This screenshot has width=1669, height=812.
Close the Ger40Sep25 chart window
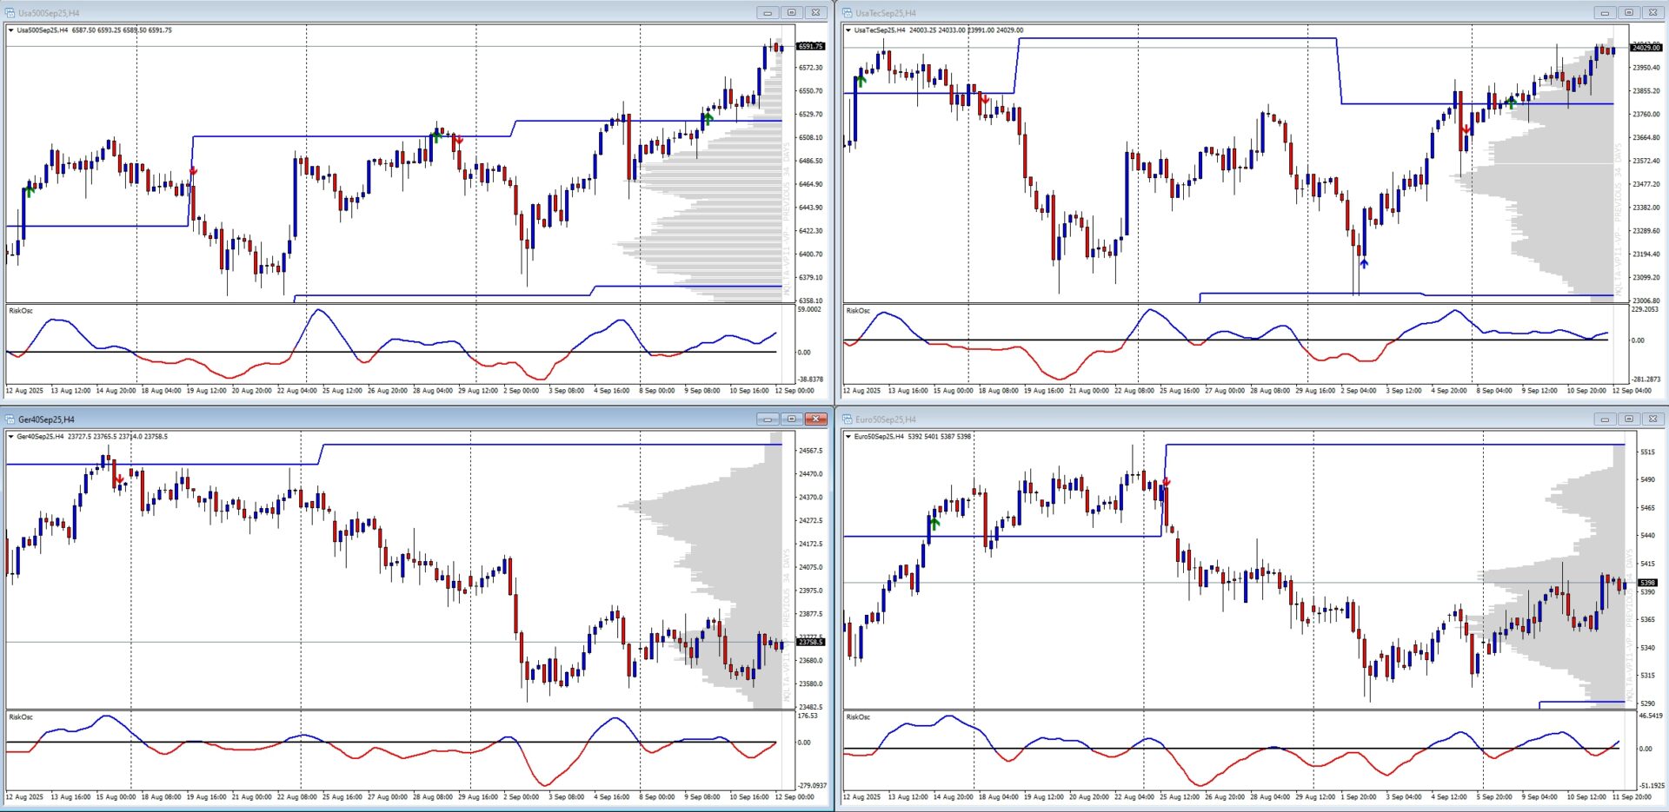815,419
